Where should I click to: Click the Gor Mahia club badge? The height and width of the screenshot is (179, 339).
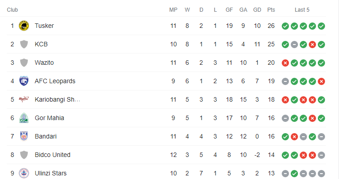[24, 118]
